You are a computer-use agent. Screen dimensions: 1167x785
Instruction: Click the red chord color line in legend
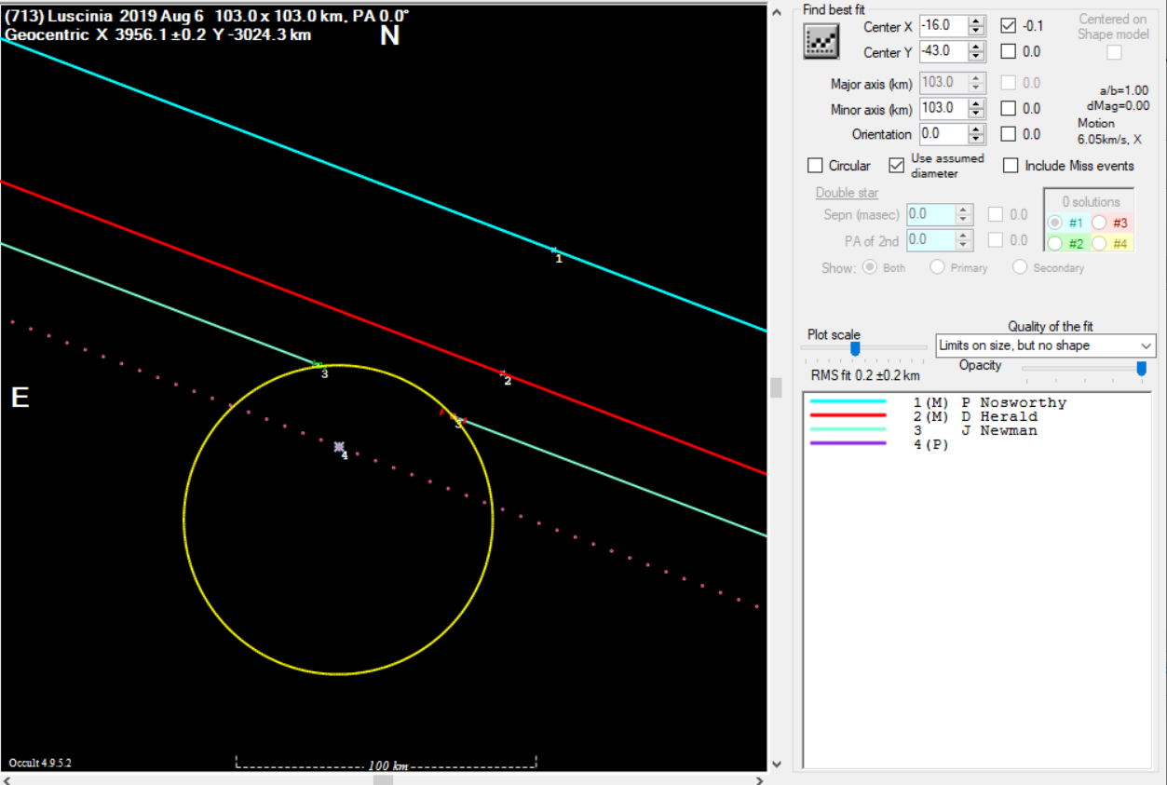(x=848, y=415)
